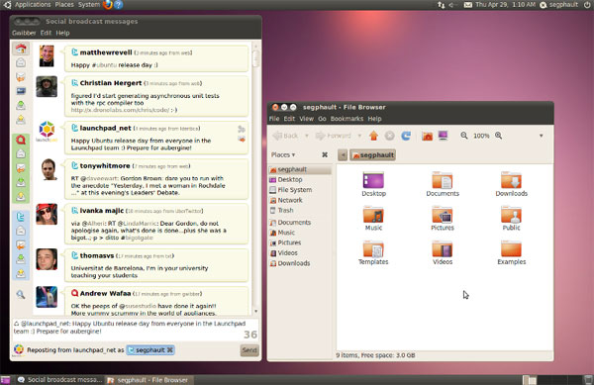
Task: Click the @susestudio mention link
Action: point(138,306)
